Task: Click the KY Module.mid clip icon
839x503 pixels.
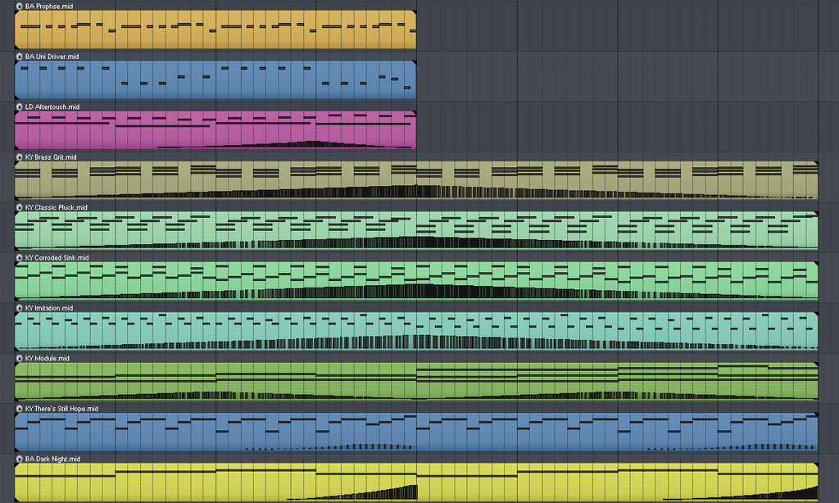Action: (20, 359)
